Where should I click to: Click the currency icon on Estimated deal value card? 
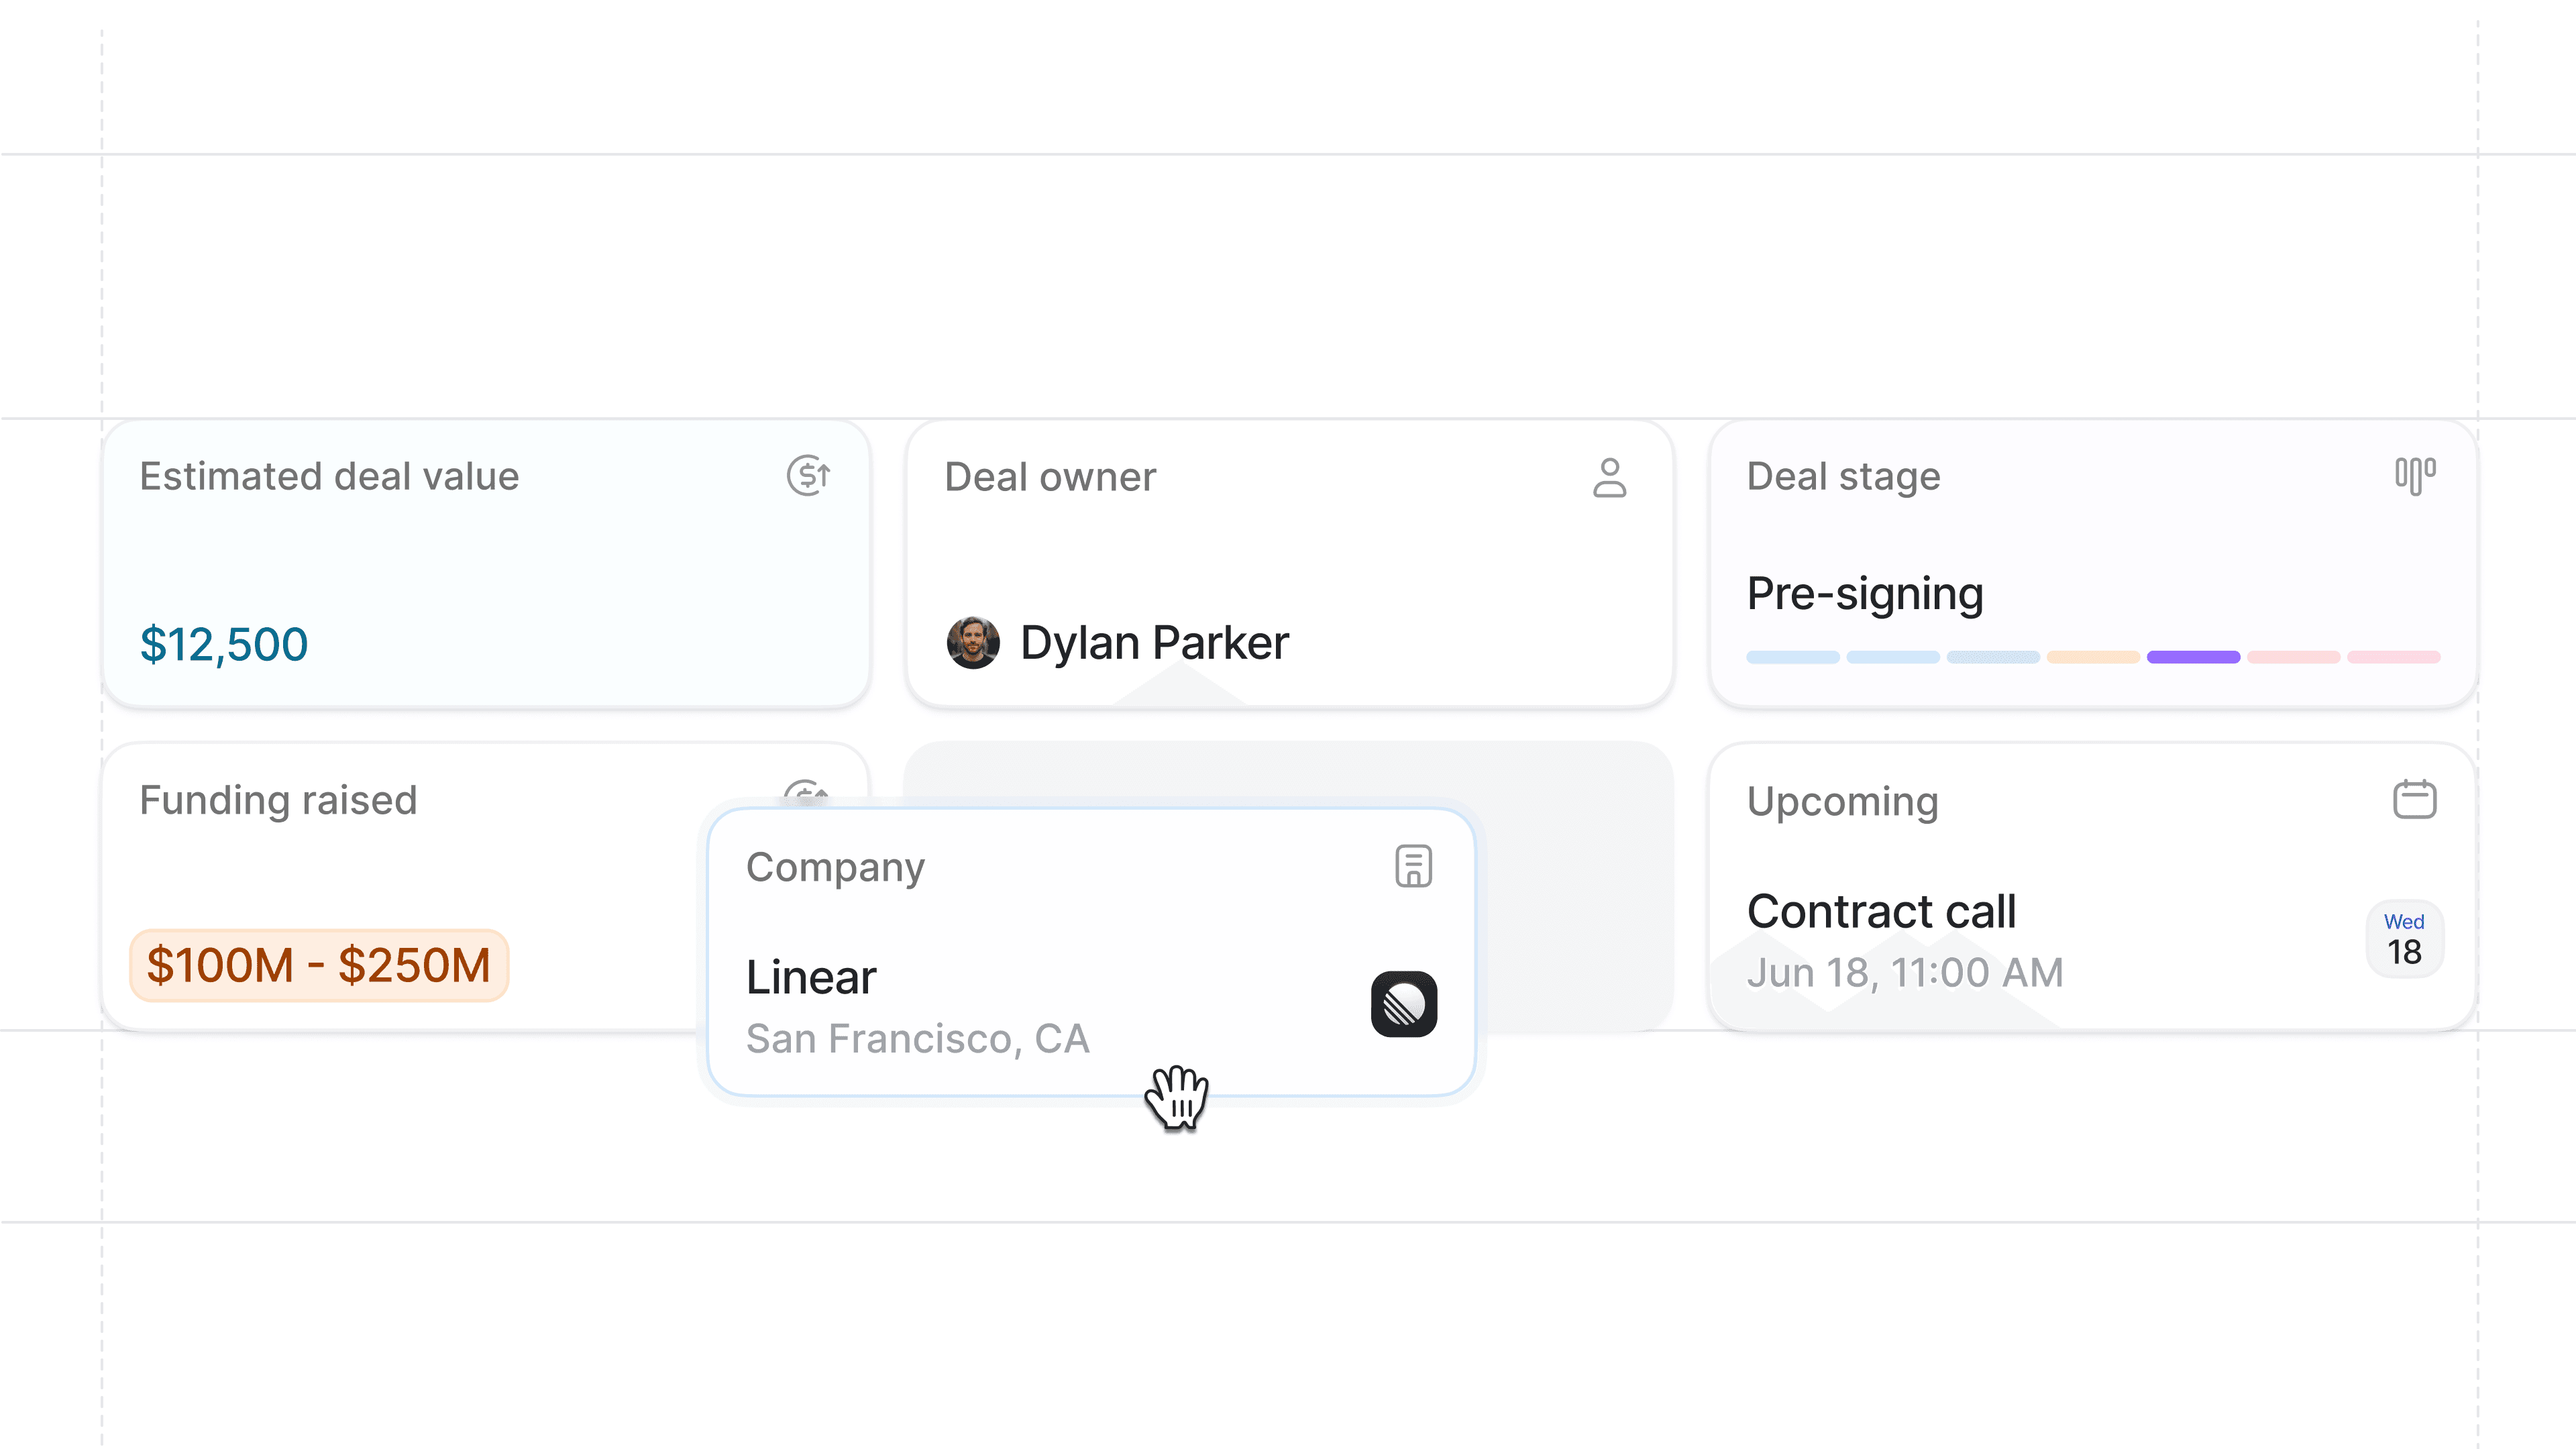coord(808,476)
